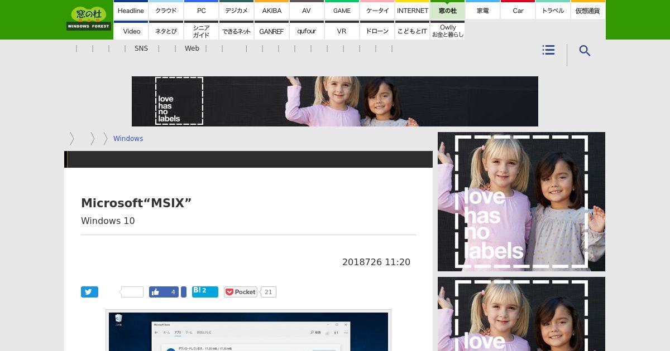Open the hamburger list menu icon
The height and width of the screenshot is (351, 670).
tap(548, 50)
